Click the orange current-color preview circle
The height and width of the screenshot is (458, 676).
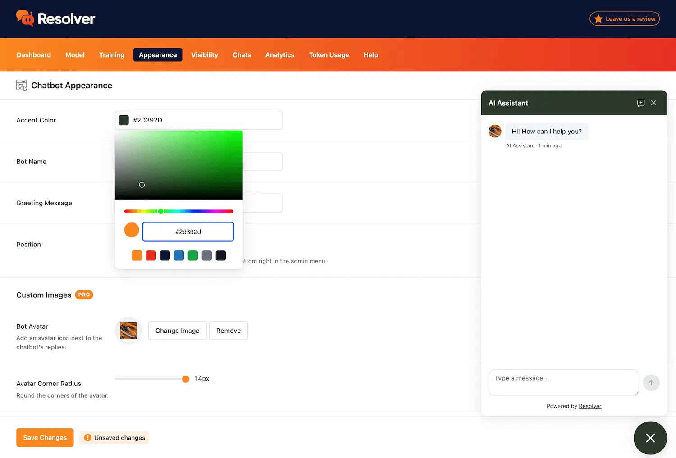coord(132,230)
